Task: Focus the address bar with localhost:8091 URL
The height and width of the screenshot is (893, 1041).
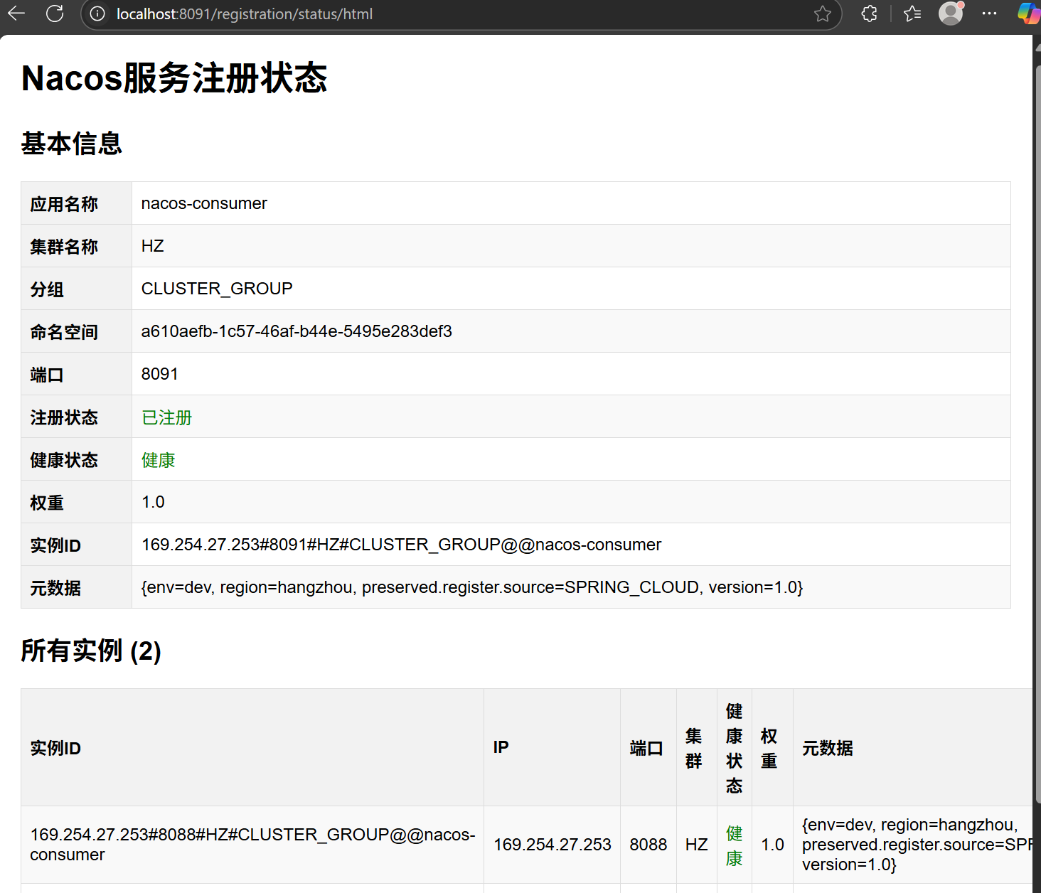Action: click(461, 14)
